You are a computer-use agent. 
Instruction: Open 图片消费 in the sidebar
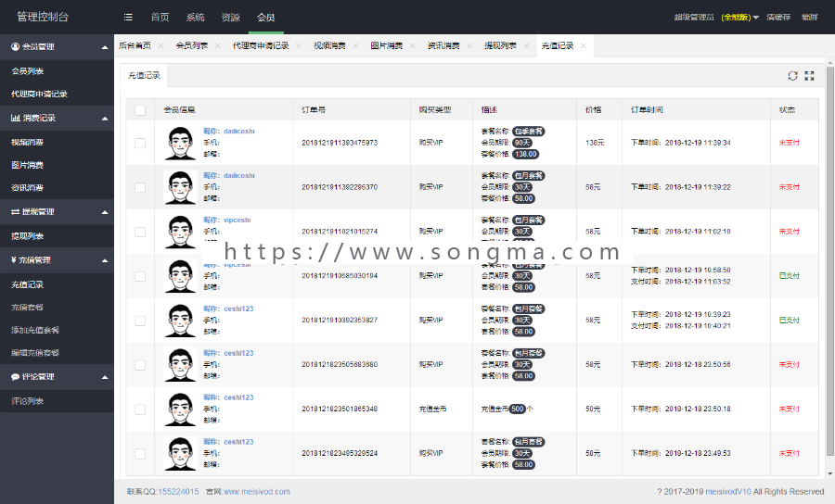pos(27,165)
